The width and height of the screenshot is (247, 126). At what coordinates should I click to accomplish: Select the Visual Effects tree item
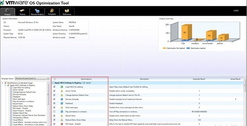(x=18, y=120)
